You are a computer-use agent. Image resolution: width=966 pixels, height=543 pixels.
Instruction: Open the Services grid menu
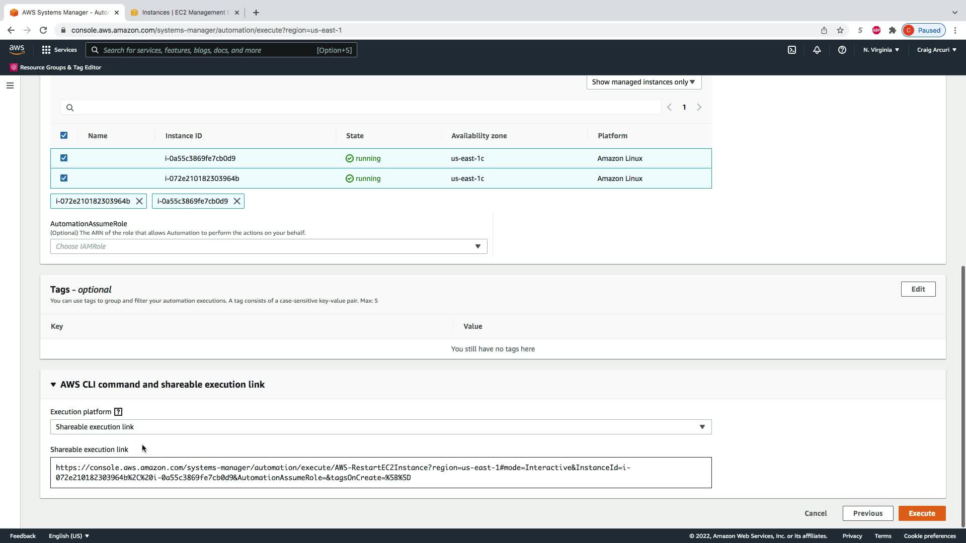pos(59,50)
